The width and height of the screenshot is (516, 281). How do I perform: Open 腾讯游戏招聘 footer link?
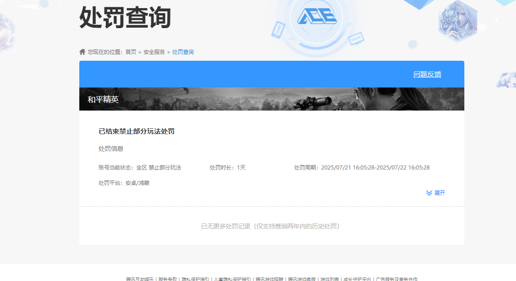coord(270,279)
